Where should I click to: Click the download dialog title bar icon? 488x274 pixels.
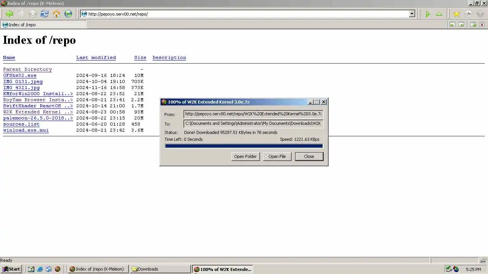(x=164, y=102)
